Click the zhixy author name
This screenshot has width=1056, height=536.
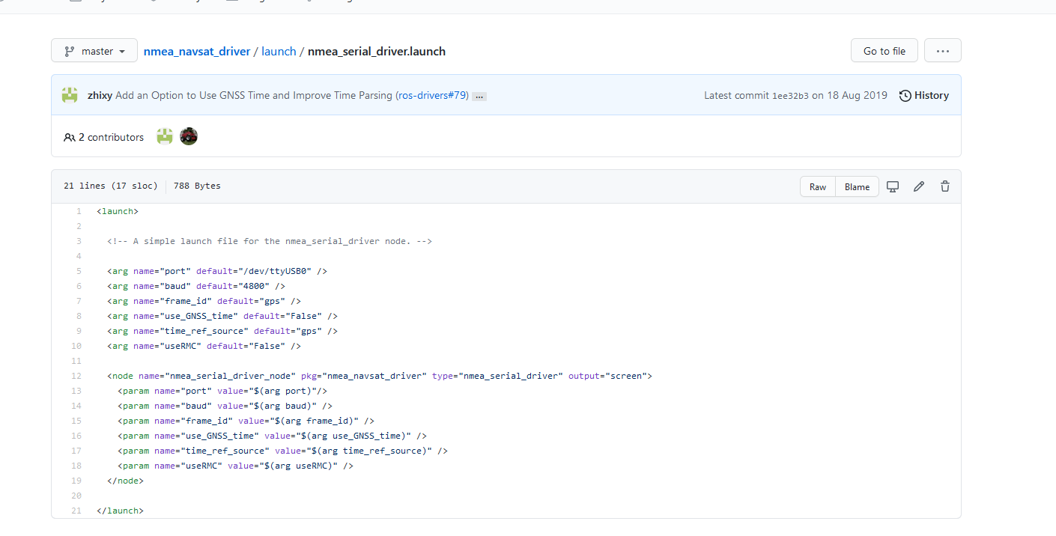[x=100, y=95]
